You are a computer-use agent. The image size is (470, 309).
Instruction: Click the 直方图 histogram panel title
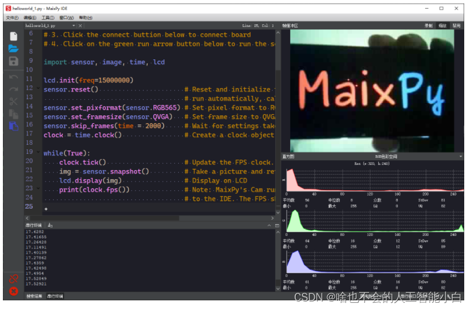point(288,156)
